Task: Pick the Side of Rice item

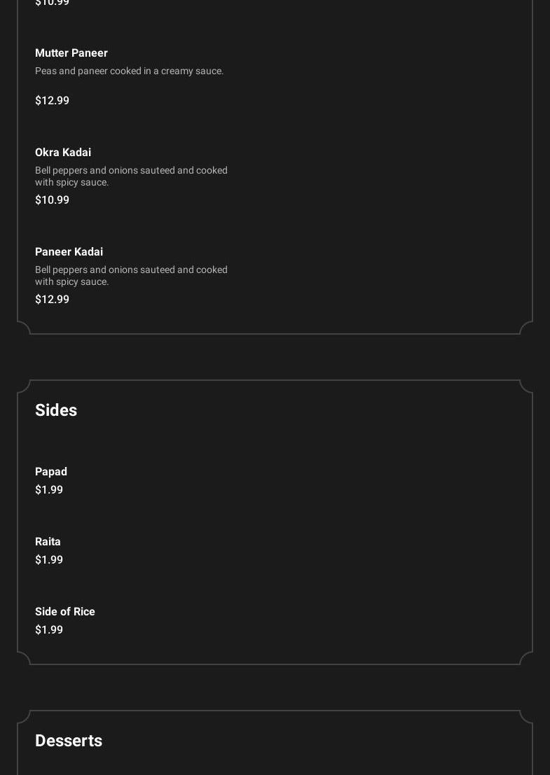Action: point(65,612)
